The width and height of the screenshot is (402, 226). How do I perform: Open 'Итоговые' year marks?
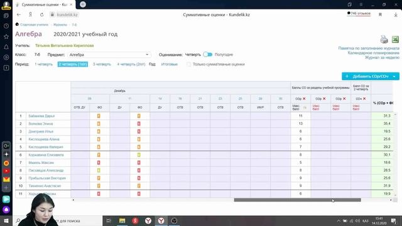170,64
